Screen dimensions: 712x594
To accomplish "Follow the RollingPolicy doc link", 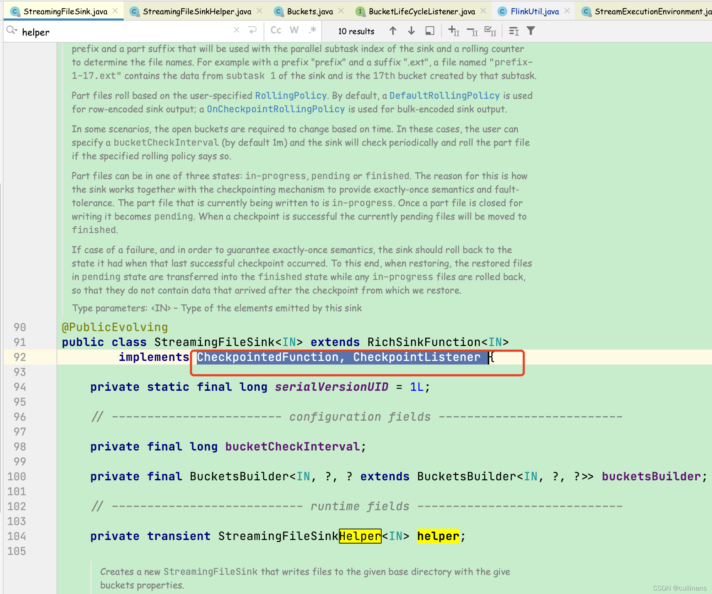I will click(x=291, y=96).
